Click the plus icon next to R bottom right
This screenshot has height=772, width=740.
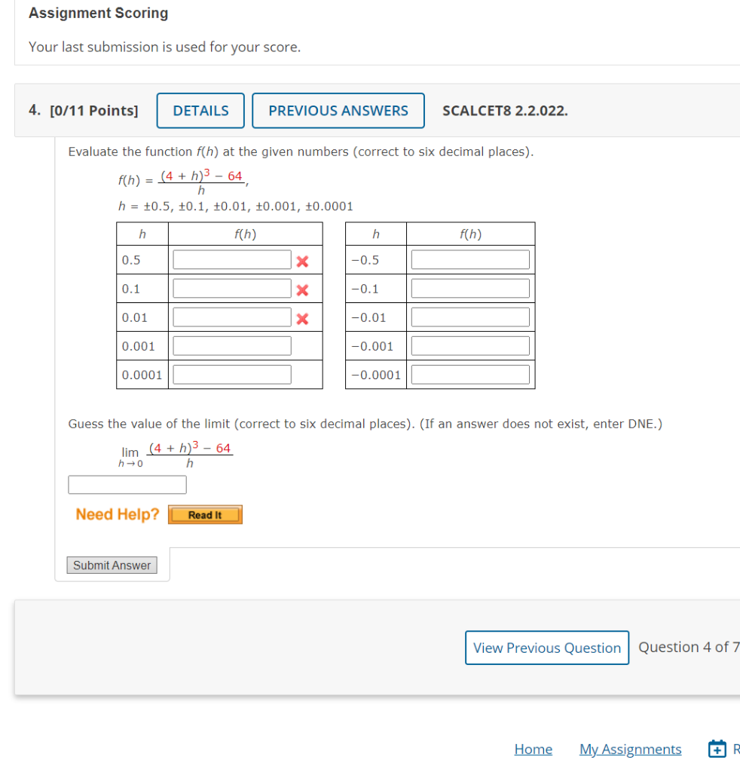717,749
